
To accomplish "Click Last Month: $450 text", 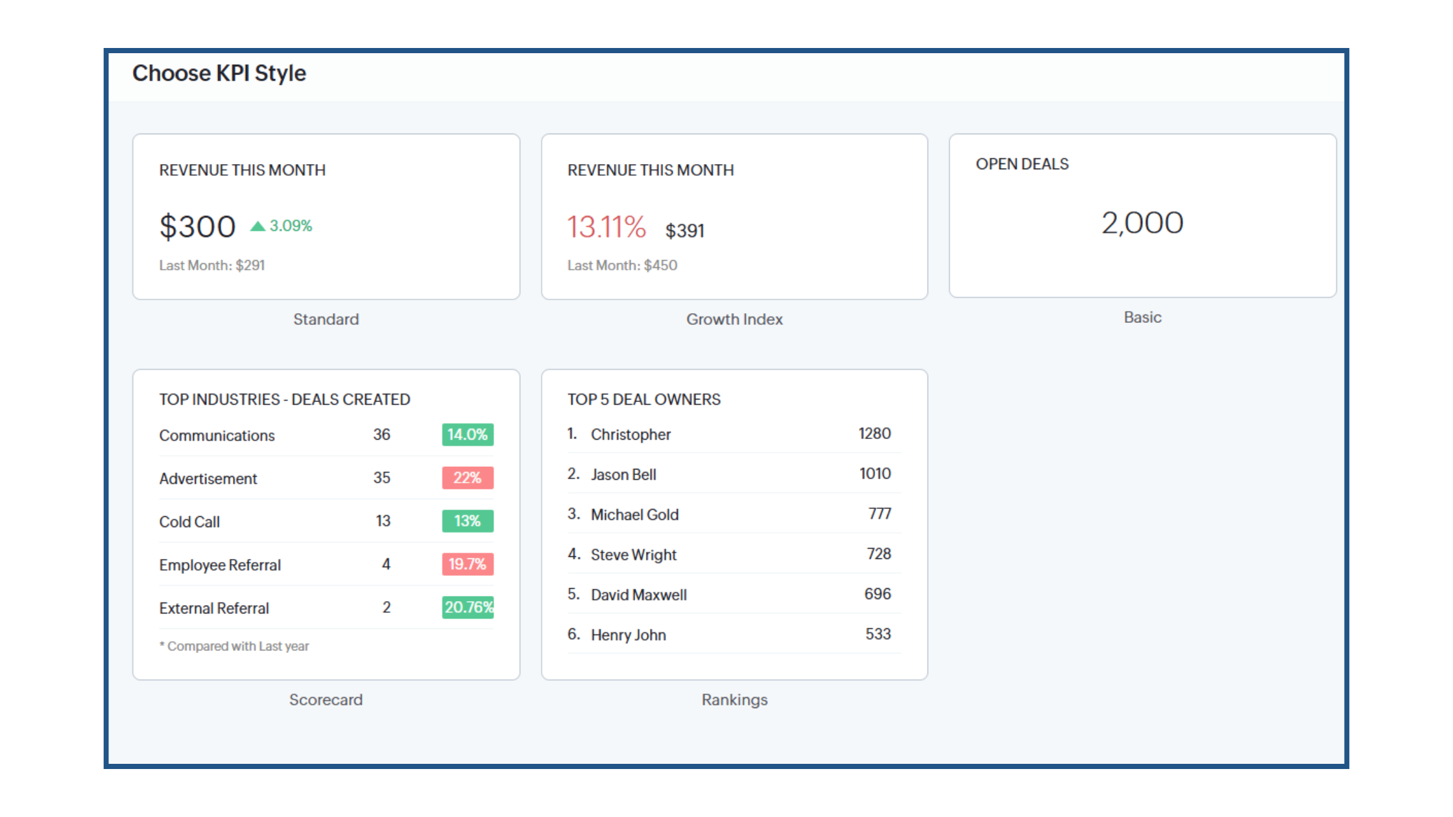I will [x=622, y=265].
